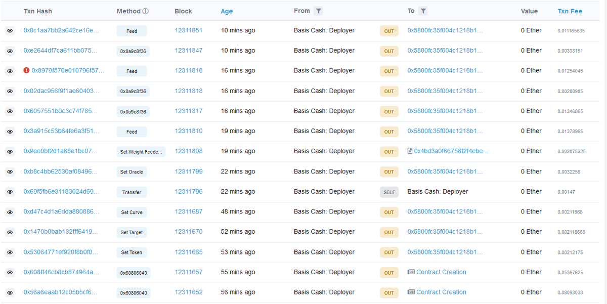607x304 pixels.
Task: Open transaction 0x69f5fb6e31183024d69 link
Action: click(62, 192)
